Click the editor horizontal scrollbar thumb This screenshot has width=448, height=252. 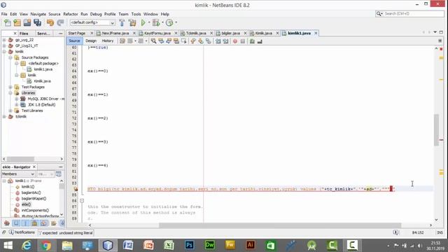tap(280, 225)
